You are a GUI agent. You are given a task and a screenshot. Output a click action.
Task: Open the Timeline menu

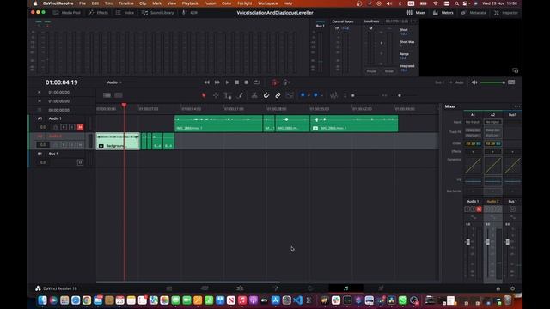(125, 3)
